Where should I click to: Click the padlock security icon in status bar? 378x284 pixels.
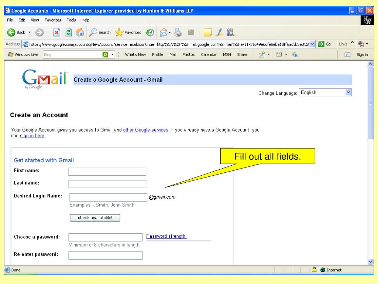pos(314,270)
